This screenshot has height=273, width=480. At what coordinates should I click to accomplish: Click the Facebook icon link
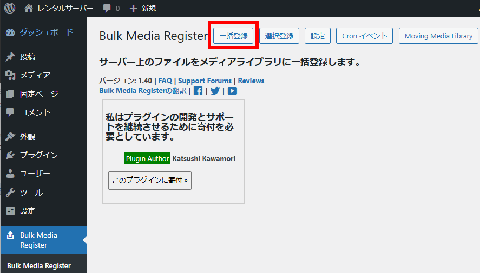point(198,91)
